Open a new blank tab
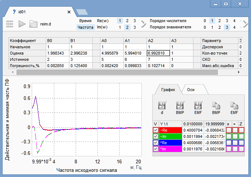 [82, 12]
